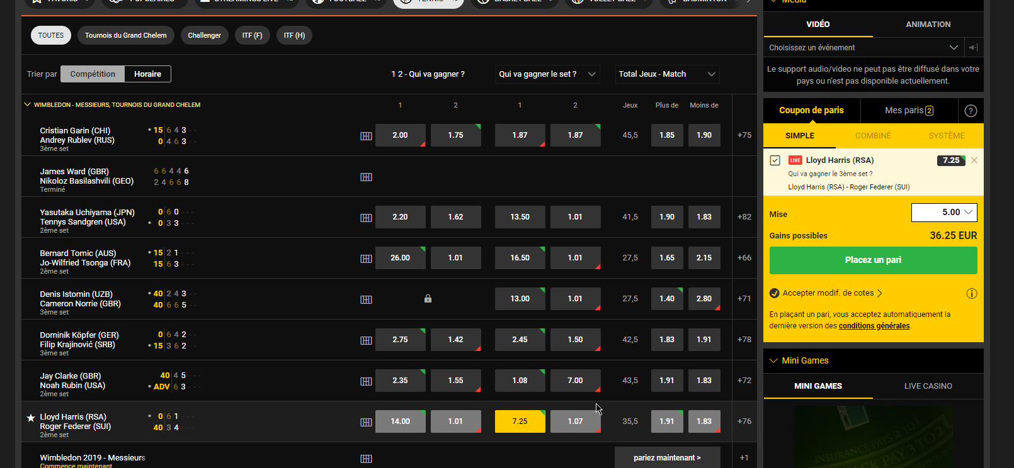Viewport: 1014px width, 468px height.
Task: Switch to LIVE CASINO tab
Action: coord(928,386)
